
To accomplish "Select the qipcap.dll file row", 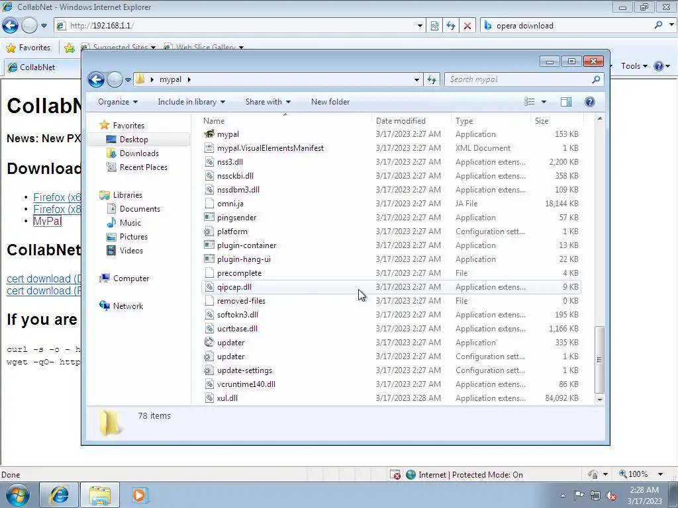I will pyautogui.click(x=391, y=287).
